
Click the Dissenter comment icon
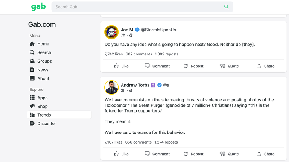(32, 123)
